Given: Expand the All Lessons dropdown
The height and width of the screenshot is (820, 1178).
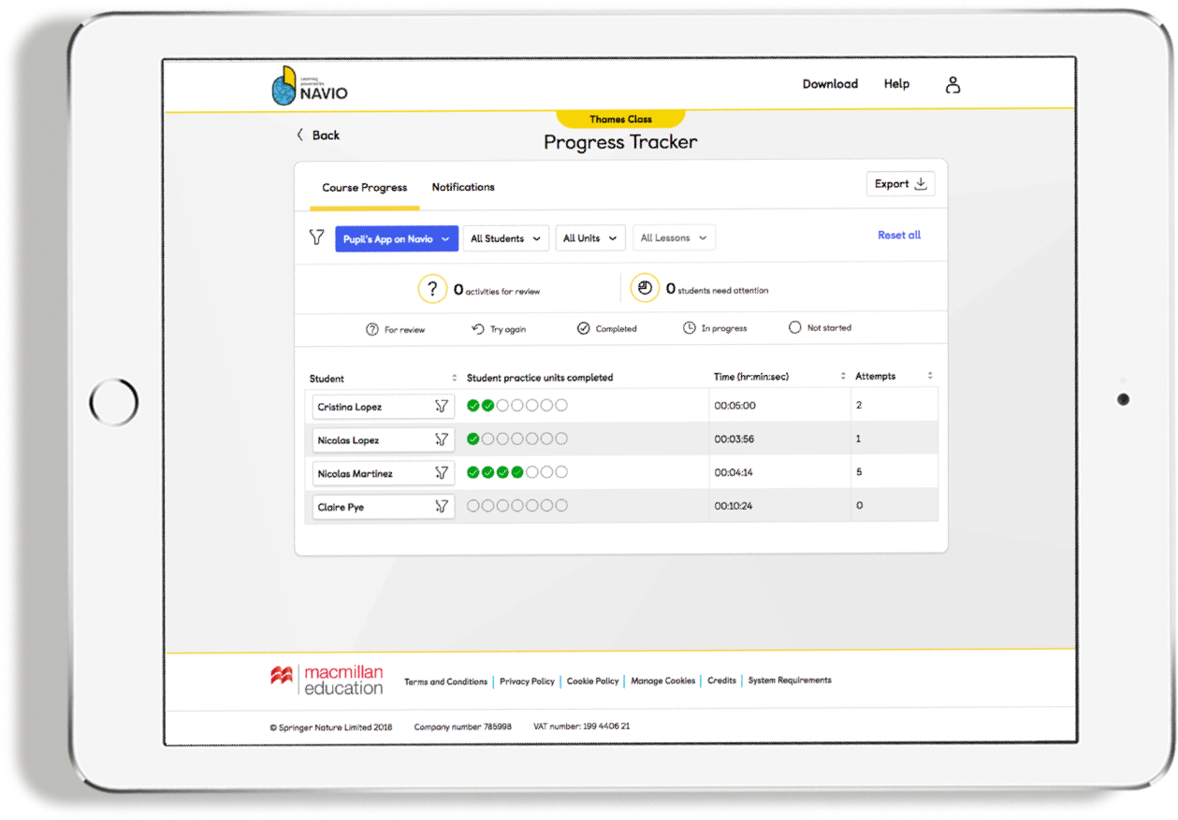Looking at the screenshot, I should click(x=674, y=237).
